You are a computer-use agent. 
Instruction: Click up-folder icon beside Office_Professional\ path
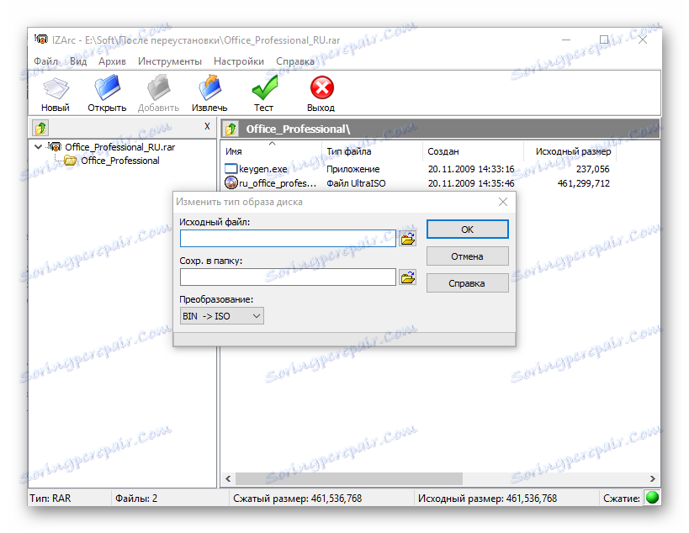coord(231,129)
